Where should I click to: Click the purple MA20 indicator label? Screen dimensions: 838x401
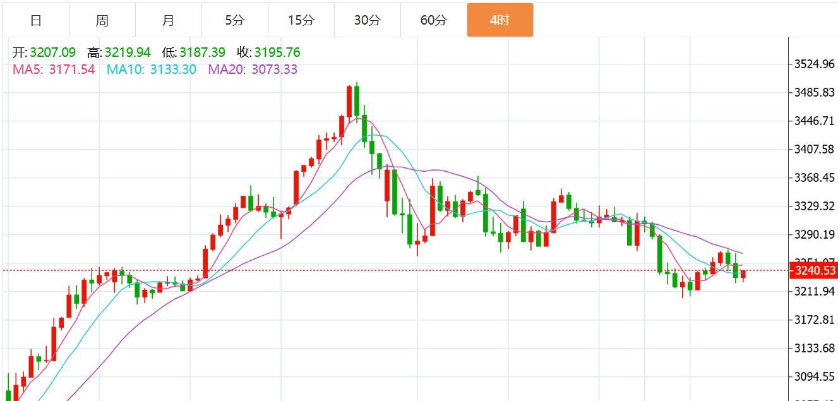click(253, 69)
